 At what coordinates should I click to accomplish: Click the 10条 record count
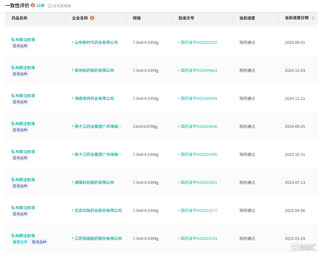[x=40, y=6]
